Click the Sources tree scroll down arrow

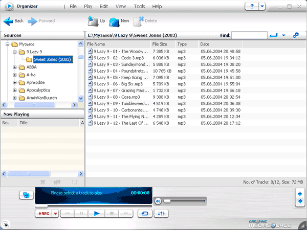click(81, 98)
